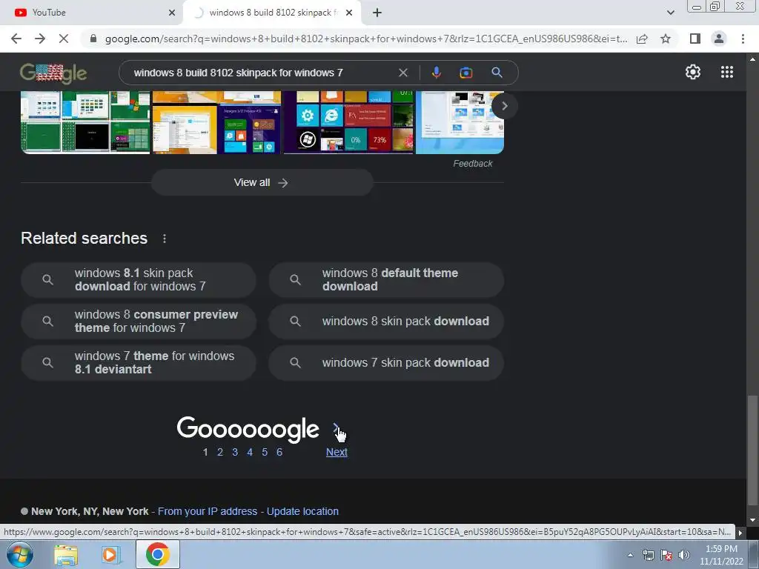This screenshot has height=569, width=759.
Task: Open Windows Start button
Action: 19,554
